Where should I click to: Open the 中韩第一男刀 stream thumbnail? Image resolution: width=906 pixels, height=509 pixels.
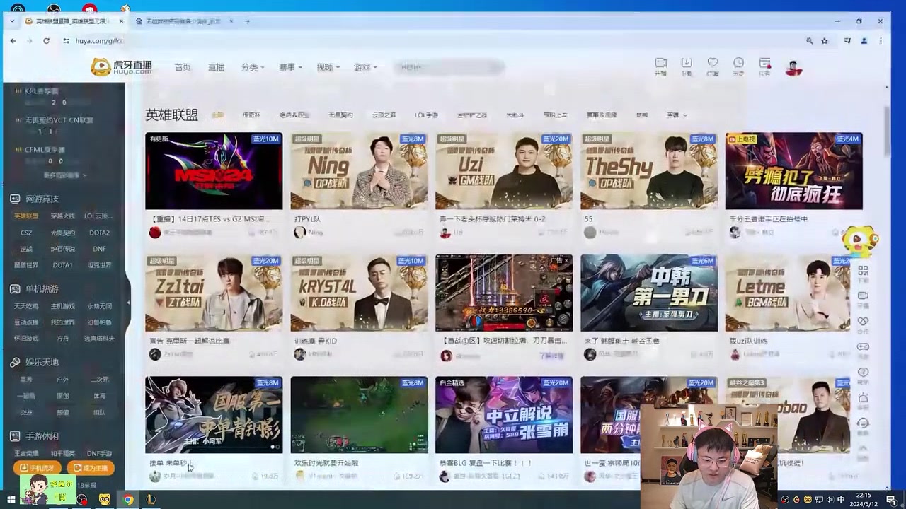tap(649, 293)
